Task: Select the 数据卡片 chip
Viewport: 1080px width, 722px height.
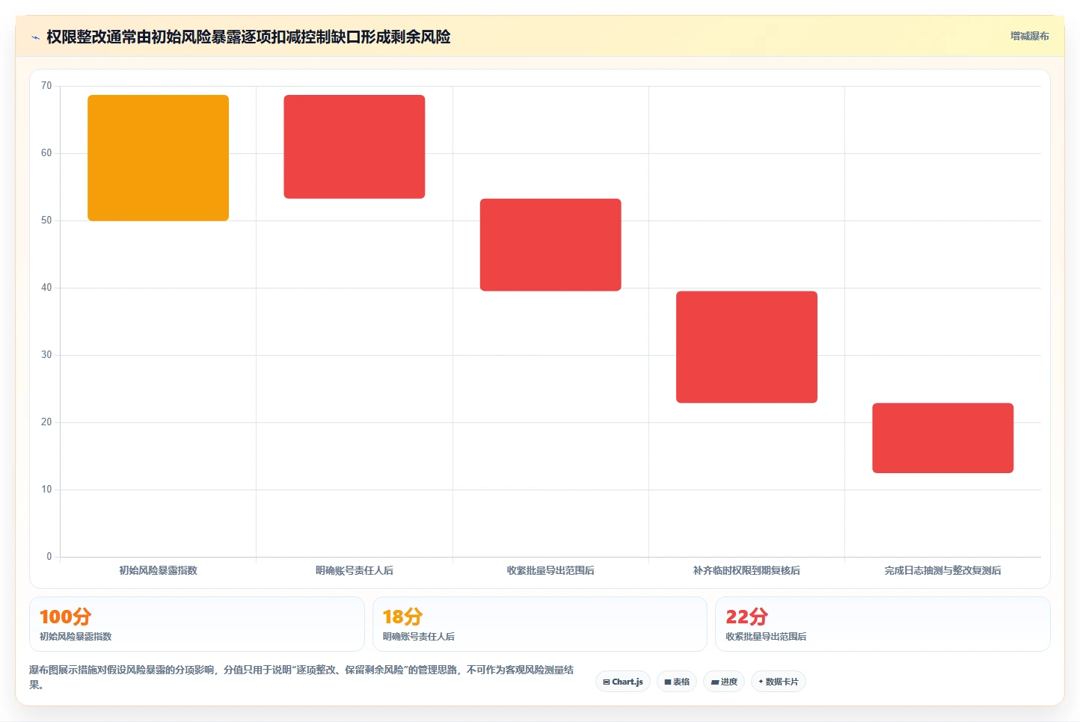Action: pyautogui.click(x=779, y=682)
